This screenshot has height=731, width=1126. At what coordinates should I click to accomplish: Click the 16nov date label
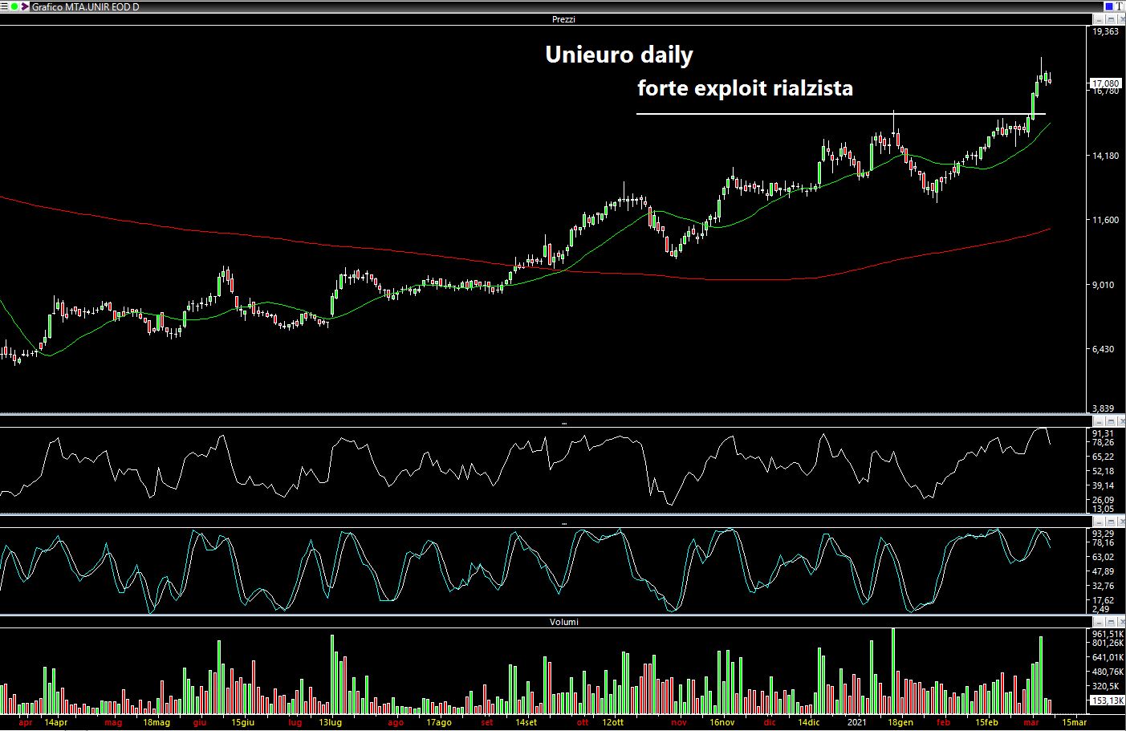722,722
